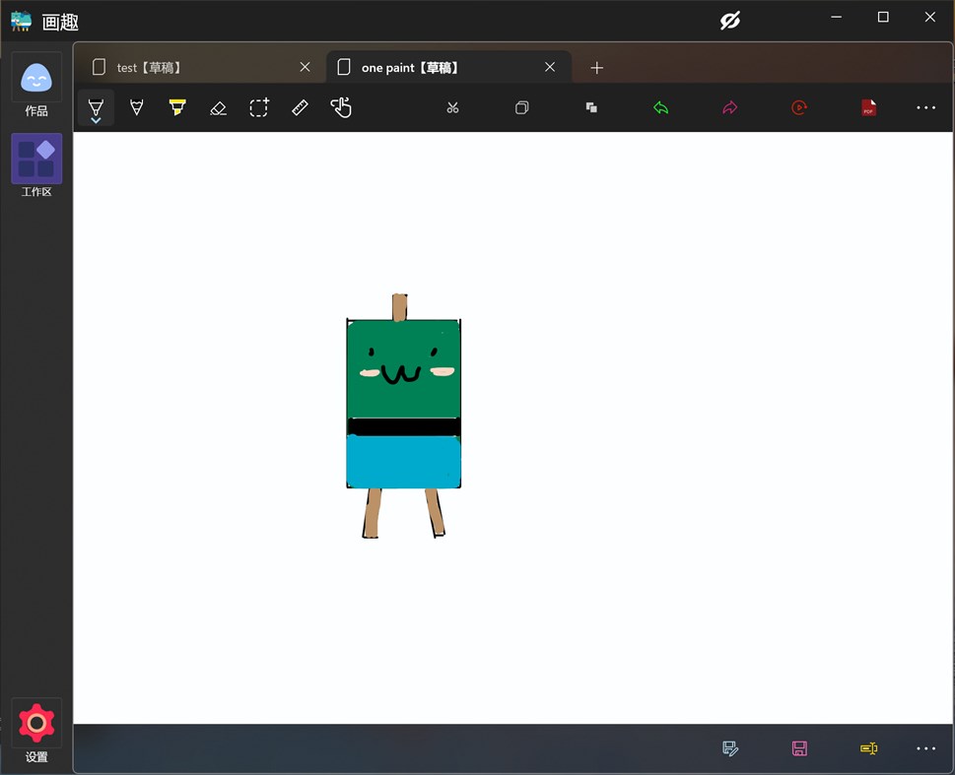Image resolution: width=955 pixels, height=775 pixels.
Task: Click the scissors cut icon
Action: pyautogui.click(x=452, y=107)
